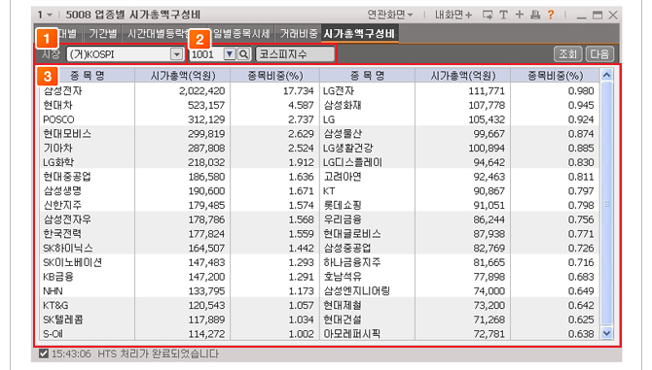
Task: Open the window number 1 dropdown
Action: click(x=45, y=15)
